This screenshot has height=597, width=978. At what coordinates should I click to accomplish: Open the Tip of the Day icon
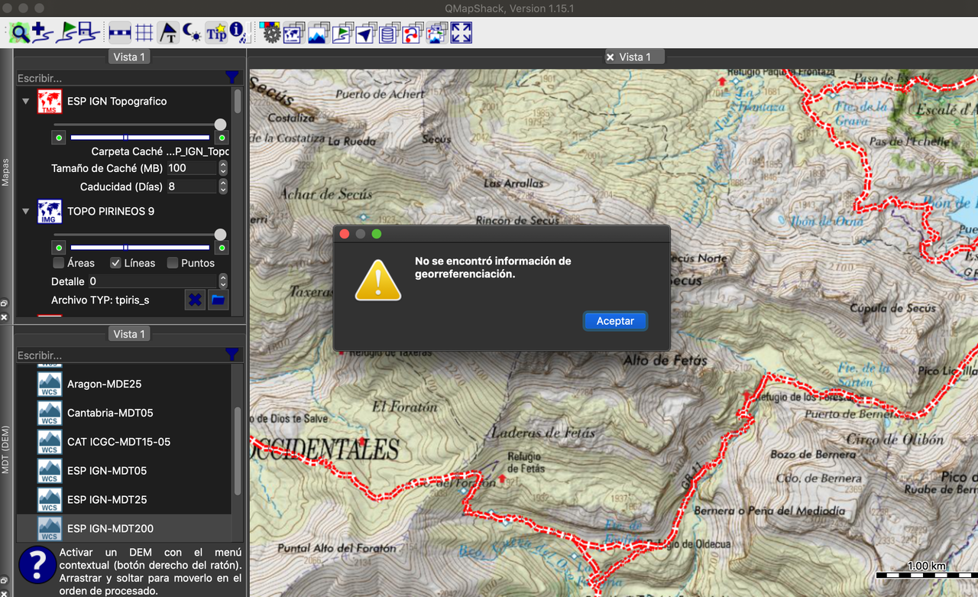point(216,33)
